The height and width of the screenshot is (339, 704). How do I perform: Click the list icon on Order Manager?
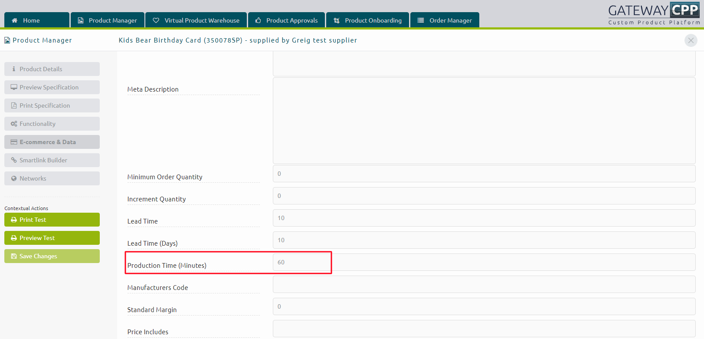[421, 20]
